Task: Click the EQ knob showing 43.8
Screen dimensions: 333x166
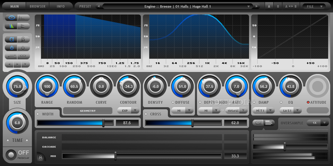Action: pos(291,86)
